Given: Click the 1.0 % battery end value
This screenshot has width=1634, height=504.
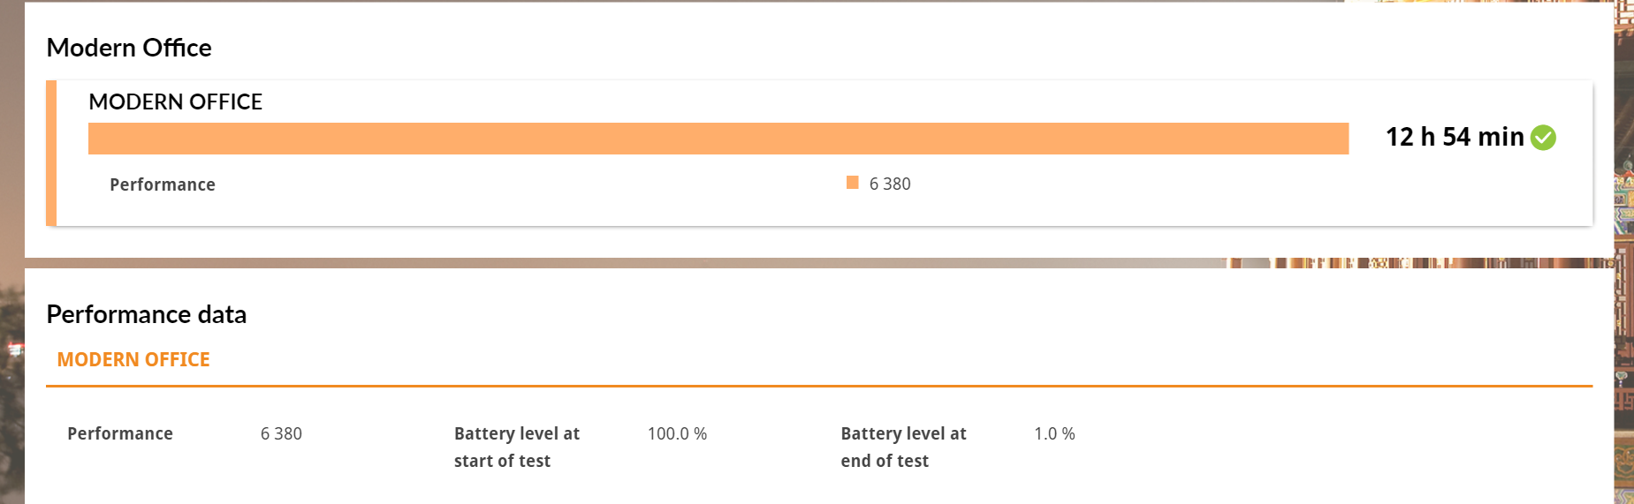Looking at the screenshot, I should point(1054,433).
